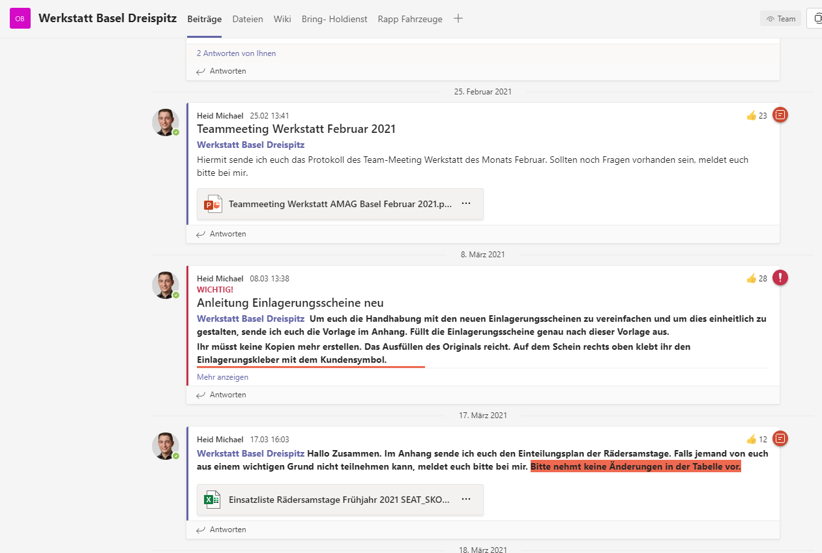Click the sender name Heid Michael at 25.02 13:41
Viewport: 822px width, 553px height.
[220, 116]
